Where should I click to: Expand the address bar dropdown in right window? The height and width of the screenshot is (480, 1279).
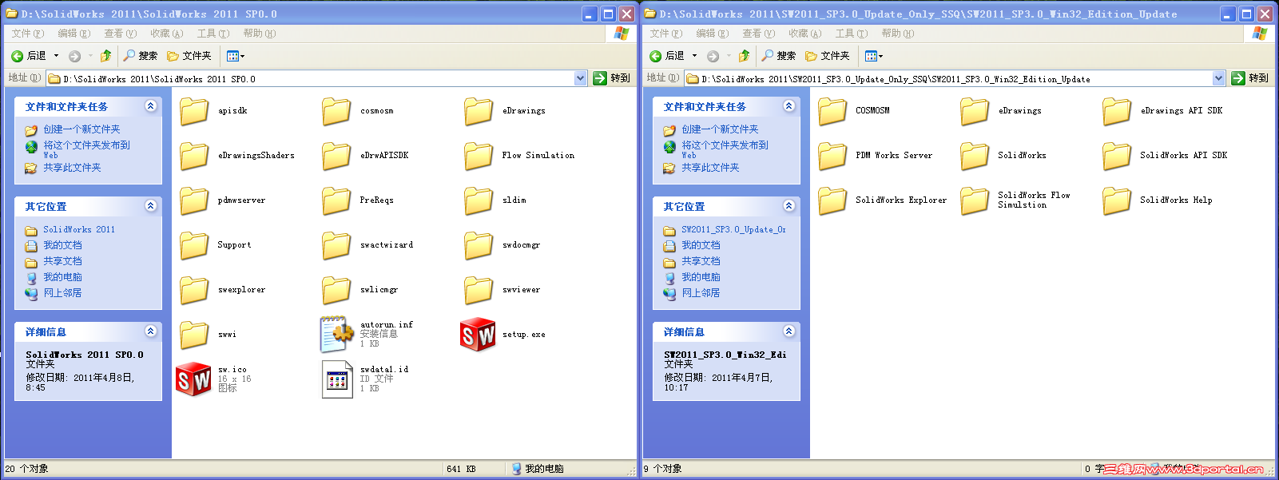click(x=1219, y=78)
